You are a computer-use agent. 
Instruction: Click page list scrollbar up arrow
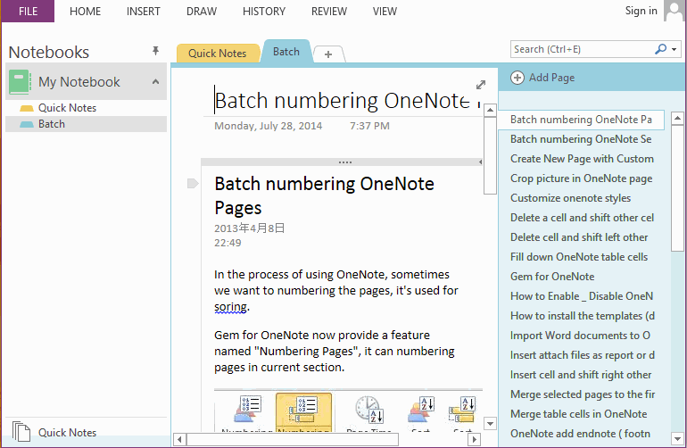click(x=677, y=118)
